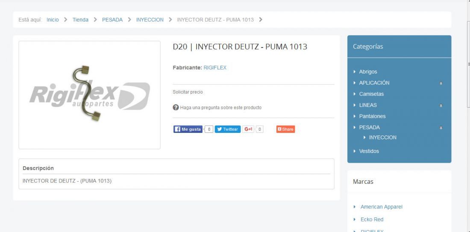Viewport: 470px width, 232px height.
Task: Open the Vestidos category
Action: [x=369, y=151]
